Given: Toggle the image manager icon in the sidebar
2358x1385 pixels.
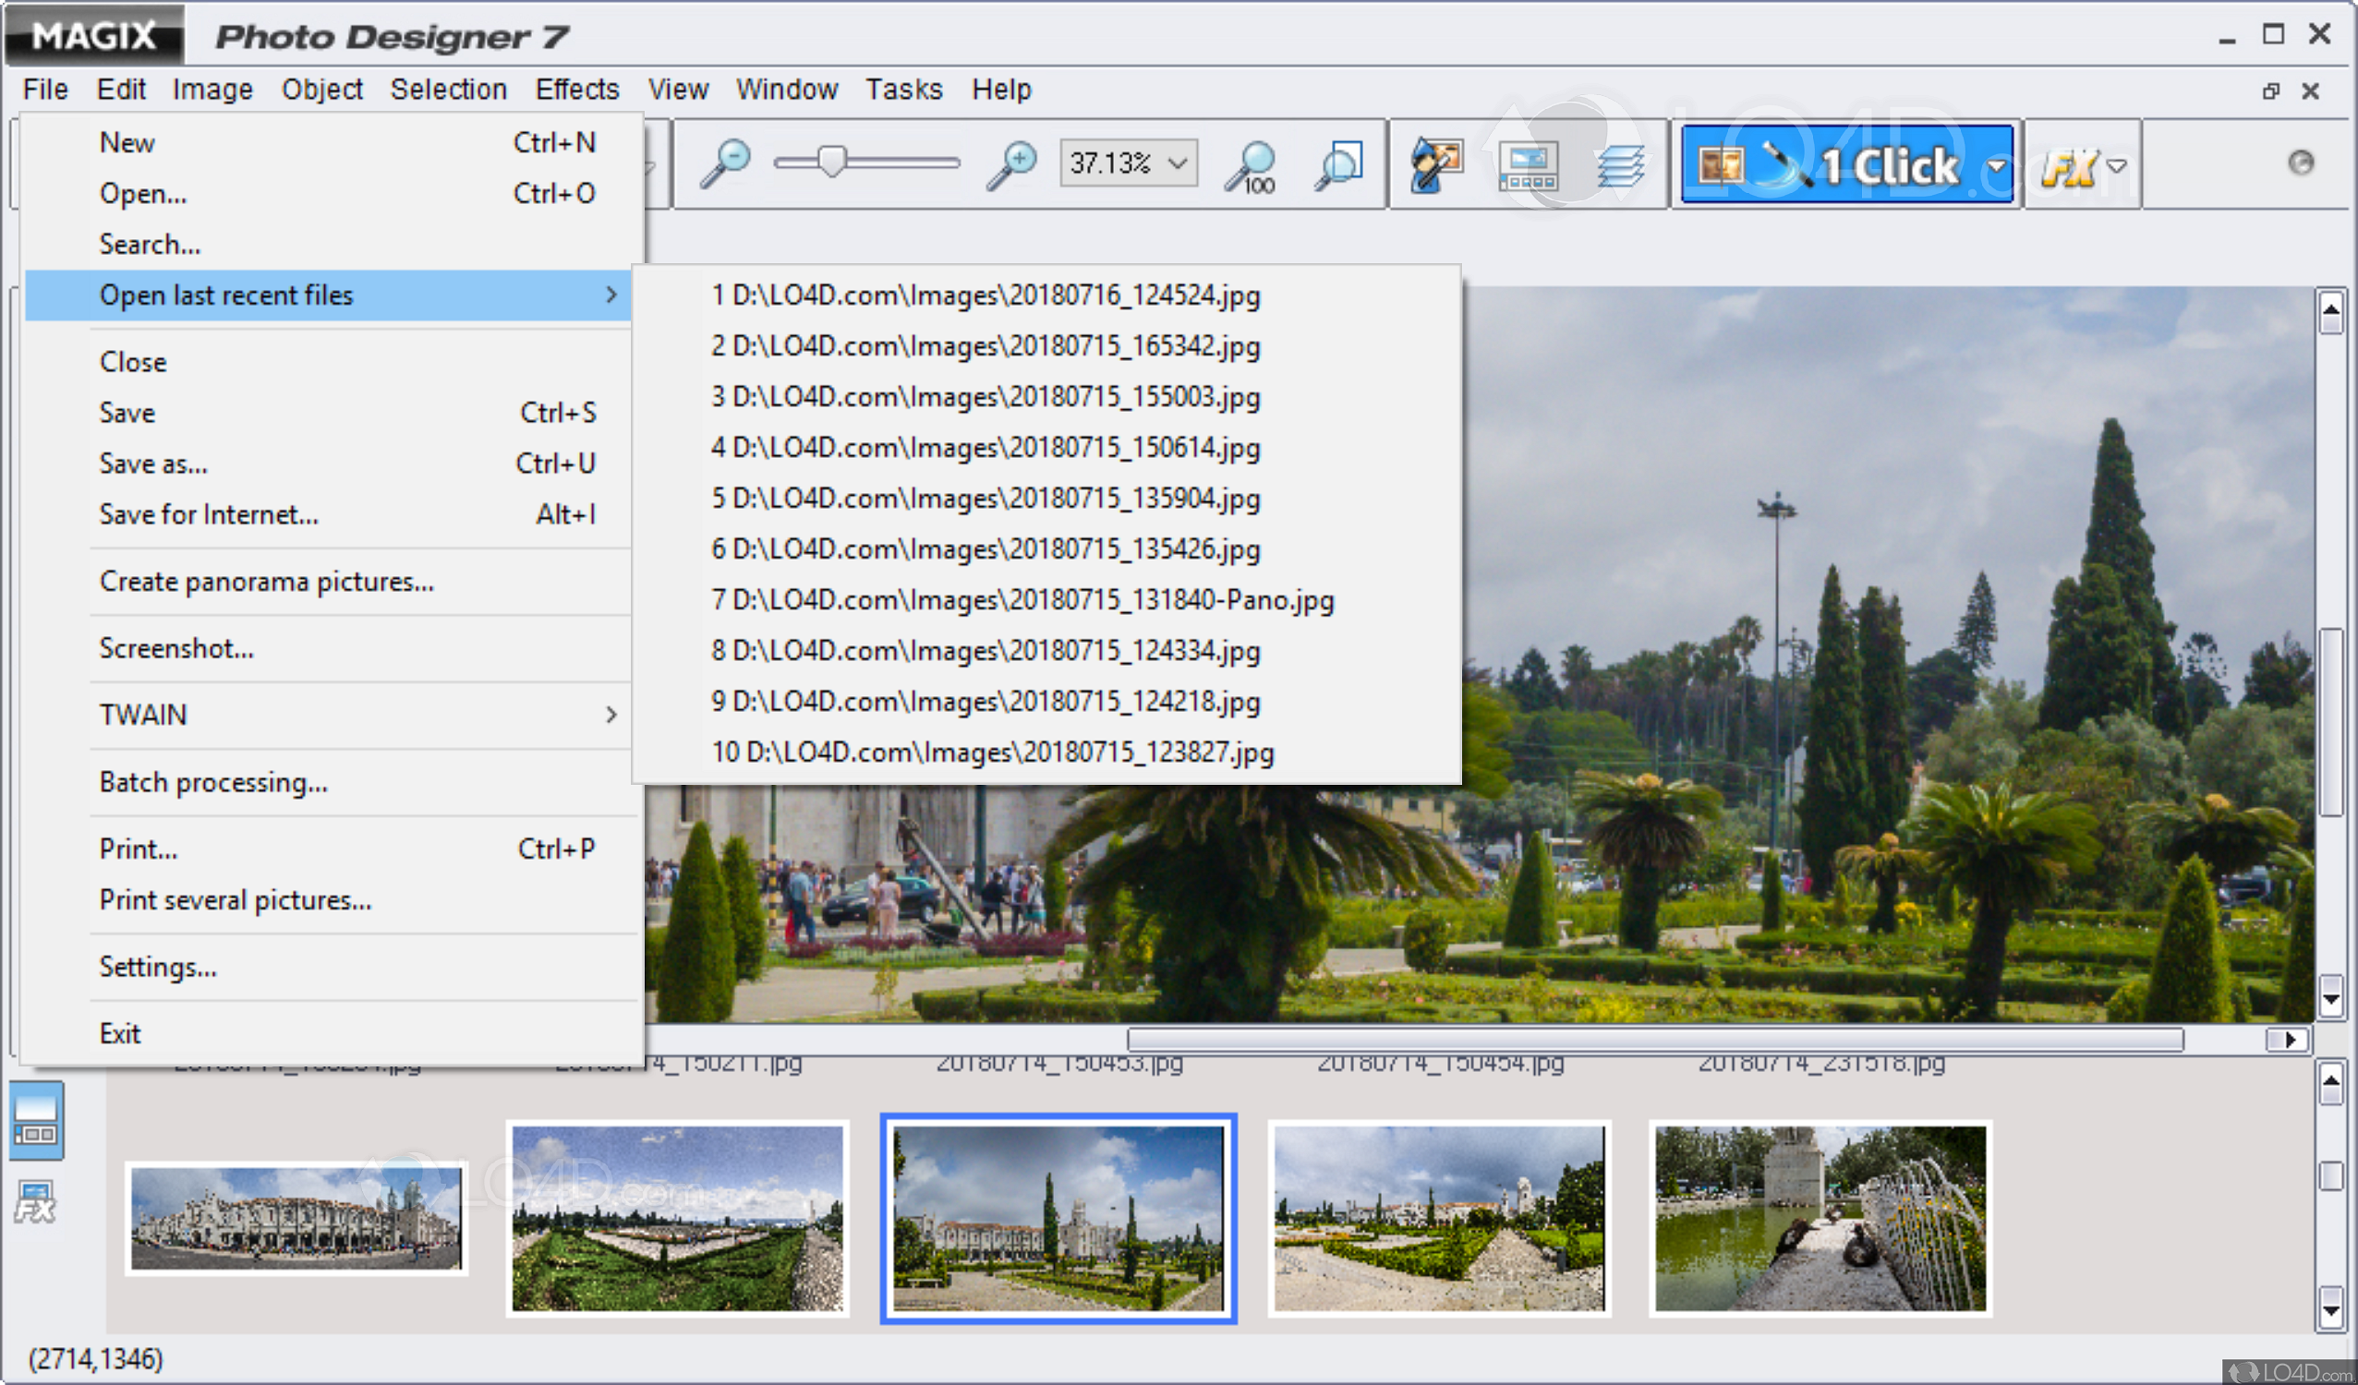Looking at the screenshot, I should coord(37,1118).
